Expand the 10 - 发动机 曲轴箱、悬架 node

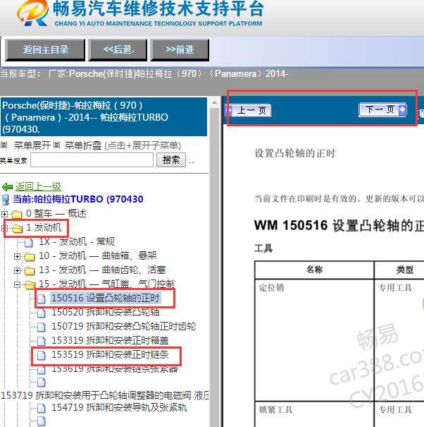[x=17, y=256]
